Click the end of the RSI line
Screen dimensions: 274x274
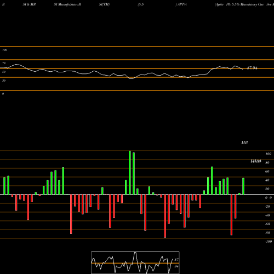point(243,69)
